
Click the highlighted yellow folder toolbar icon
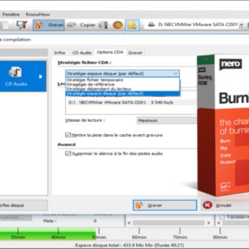(x=132, y=25)
